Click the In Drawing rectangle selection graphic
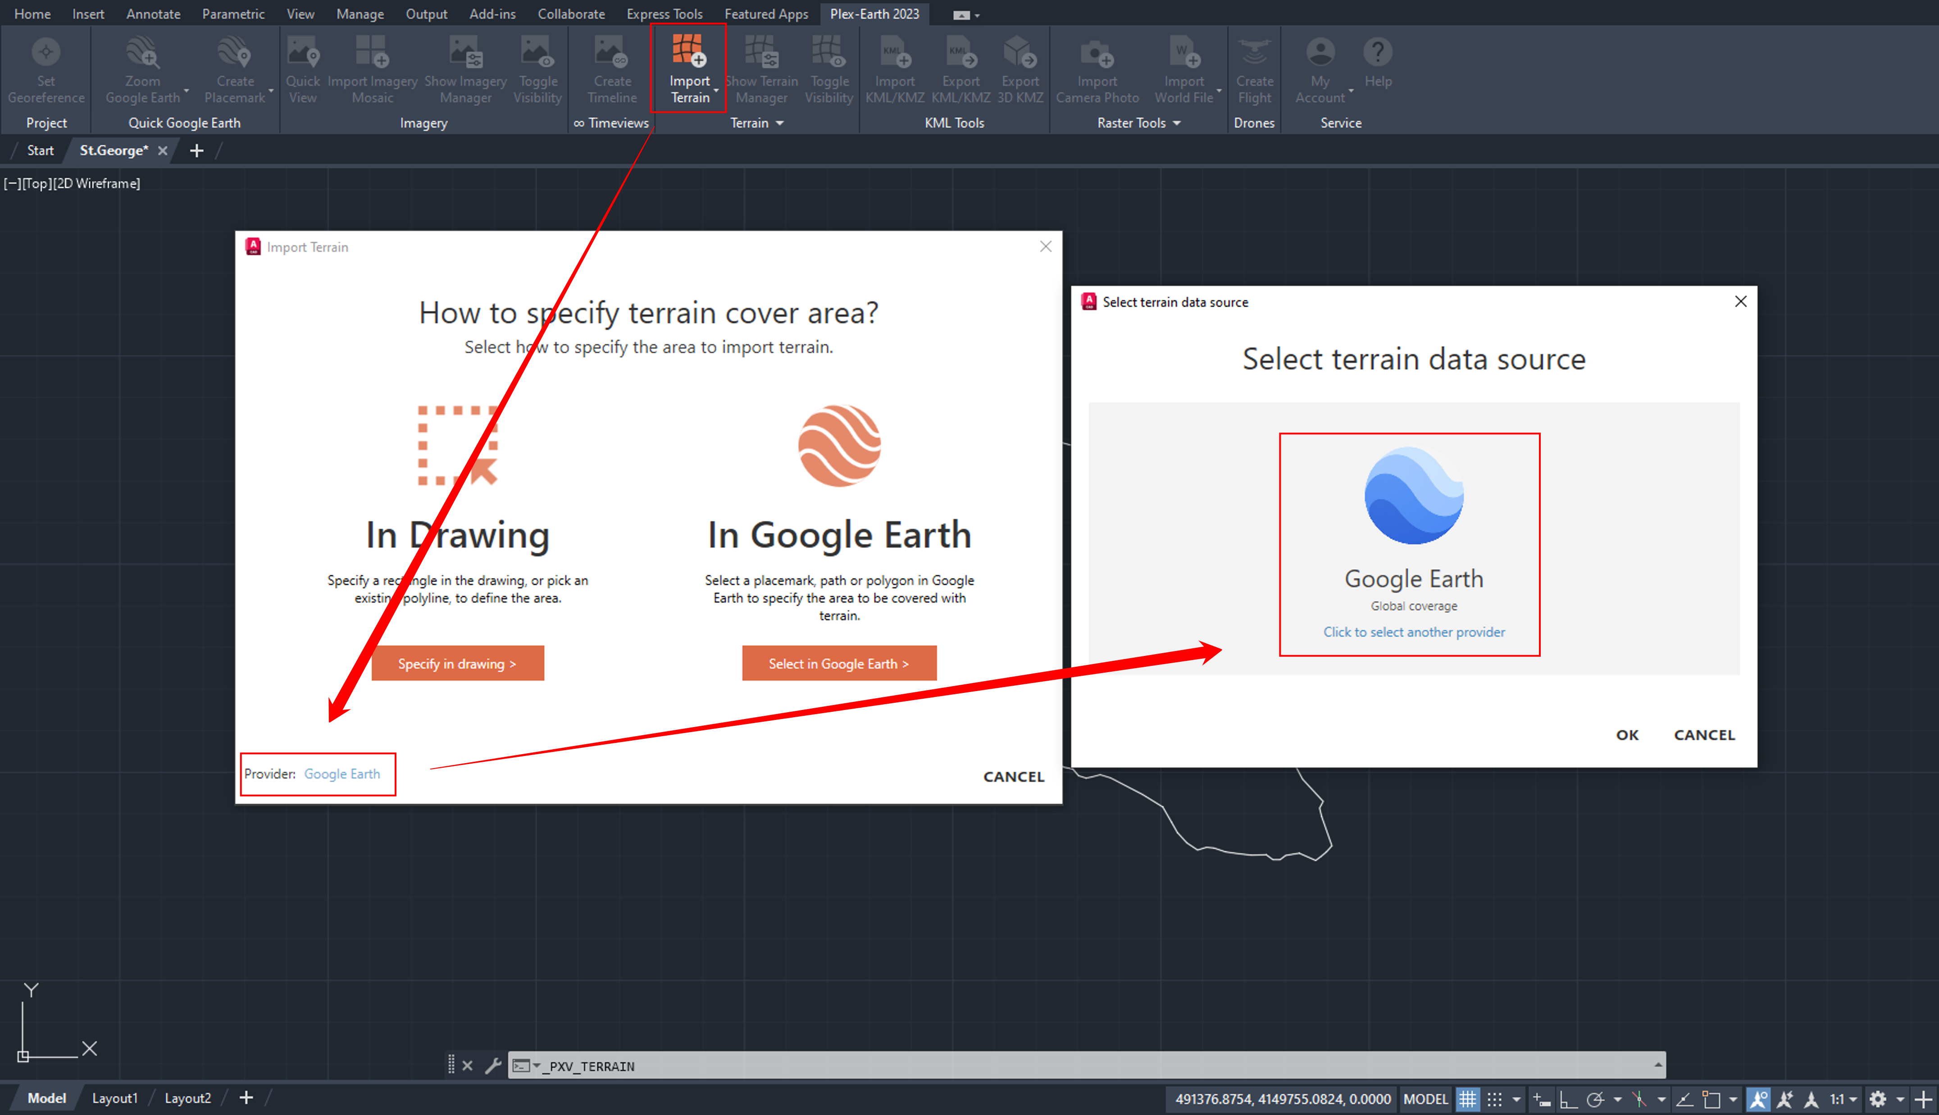The width and height of the screenshot is (1939, 1115). pos(458,446)
